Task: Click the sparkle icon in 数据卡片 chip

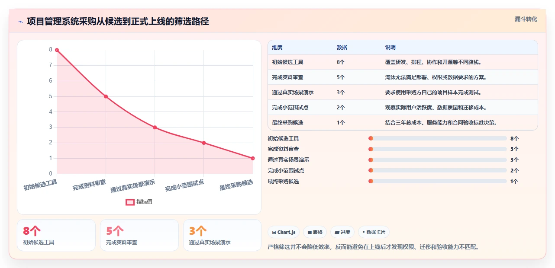Action: click(364, 232)
